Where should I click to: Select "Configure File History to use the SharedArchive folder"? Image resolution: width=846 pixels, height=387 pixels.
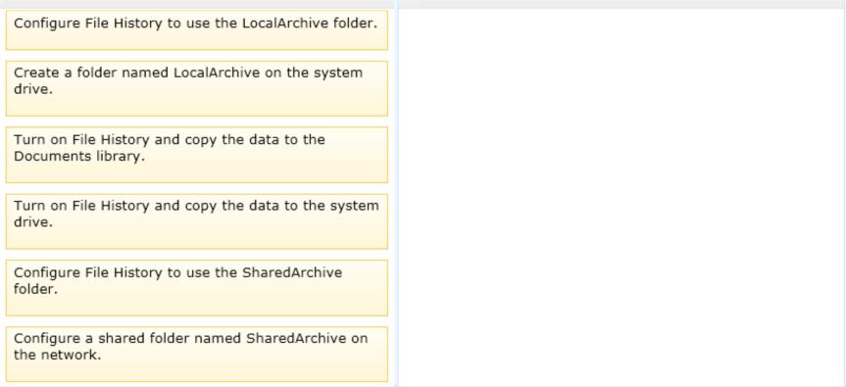click(196, 288)
